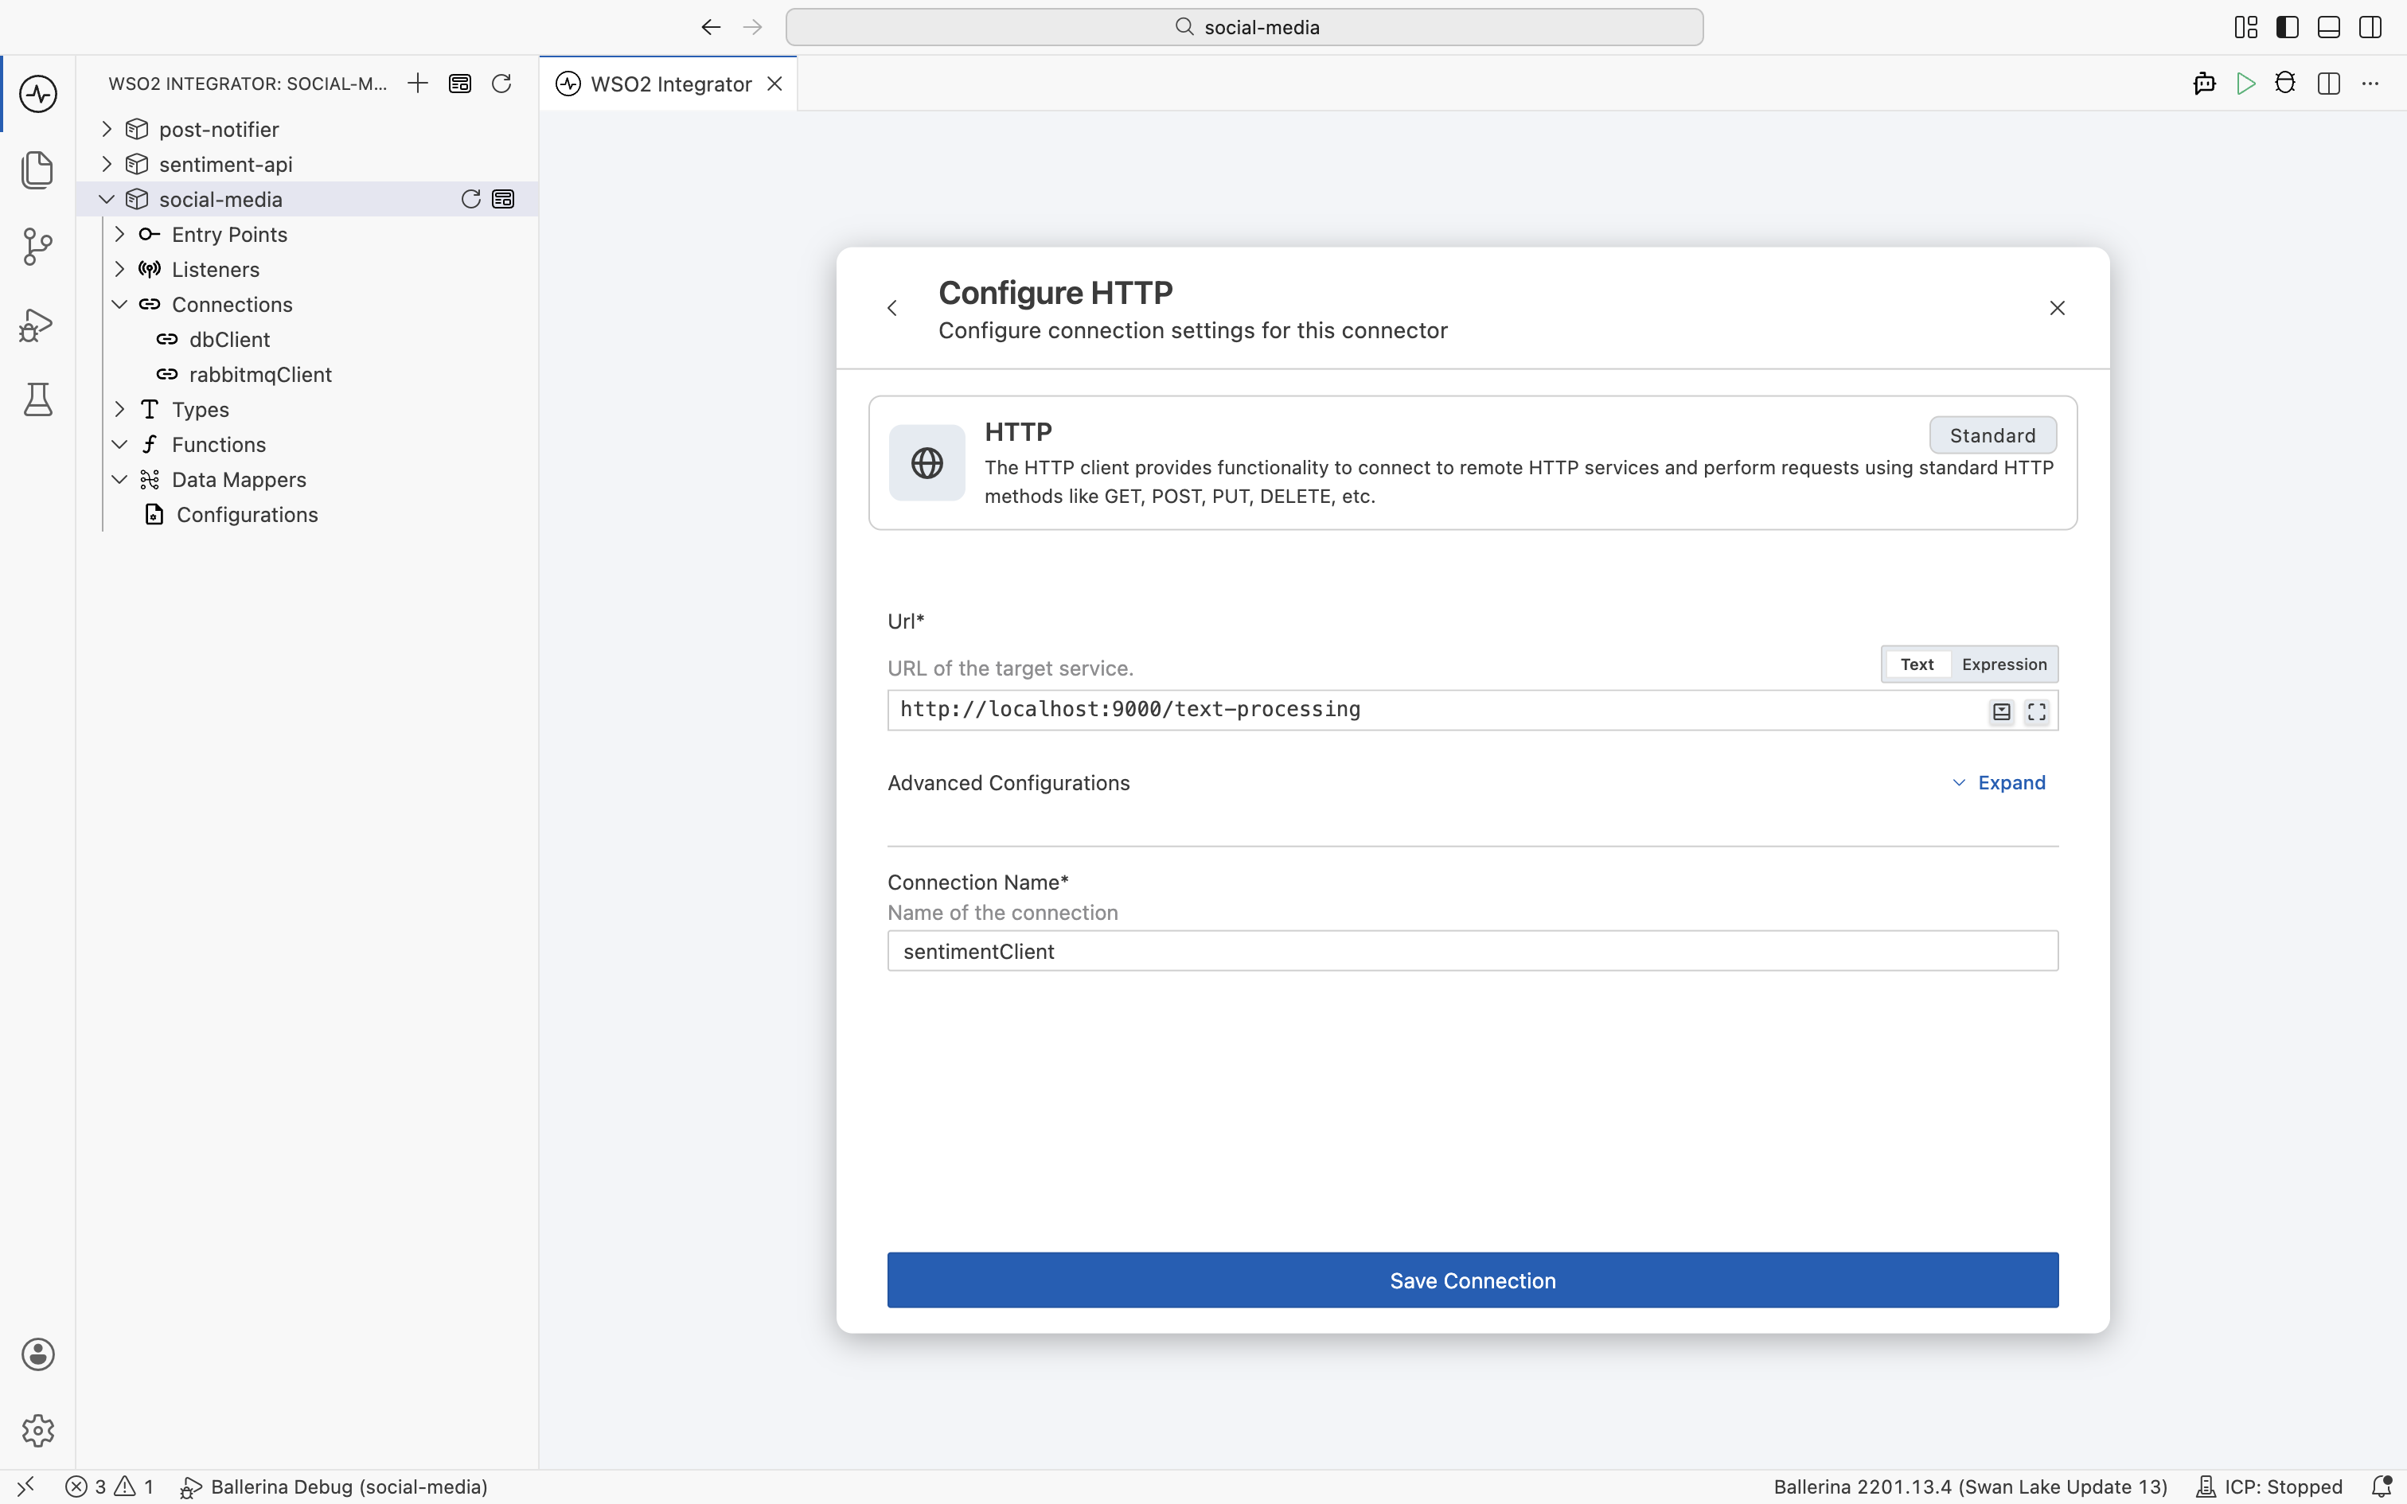This screenshot has height=1504, width=2407.
Task: Expand the Listeners node
Action: 119,270
